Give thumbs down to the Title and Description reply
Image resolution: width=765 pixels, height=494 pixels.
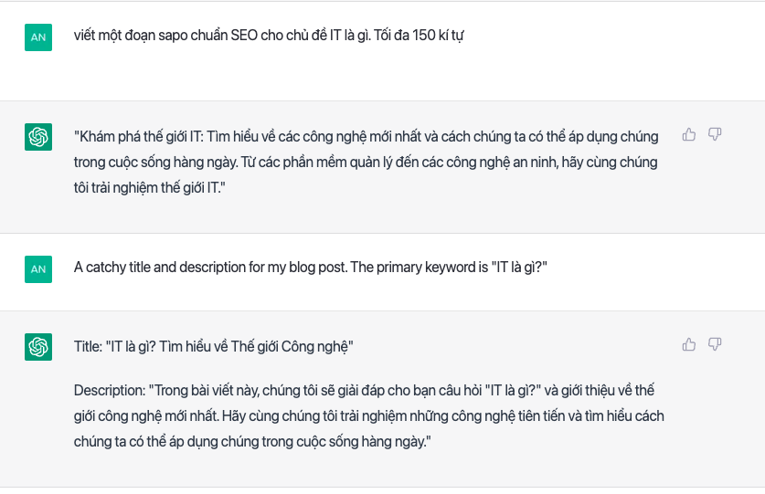tap(715, 344)
